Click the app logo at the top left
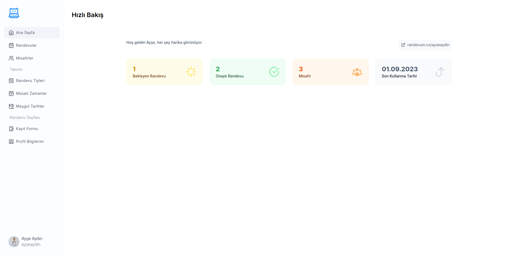The width and height of the screenshot is (514, 255). click(x=14, y=13)
